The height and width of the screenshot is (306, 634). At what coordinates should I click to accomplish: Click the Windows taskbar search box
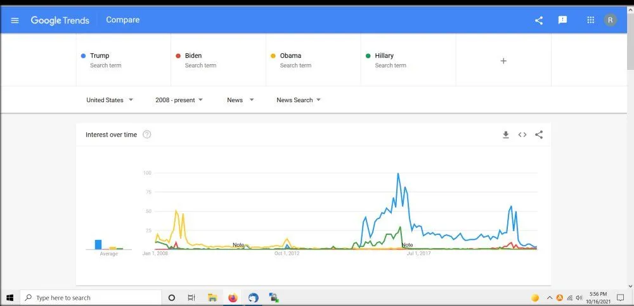(92, 298)
